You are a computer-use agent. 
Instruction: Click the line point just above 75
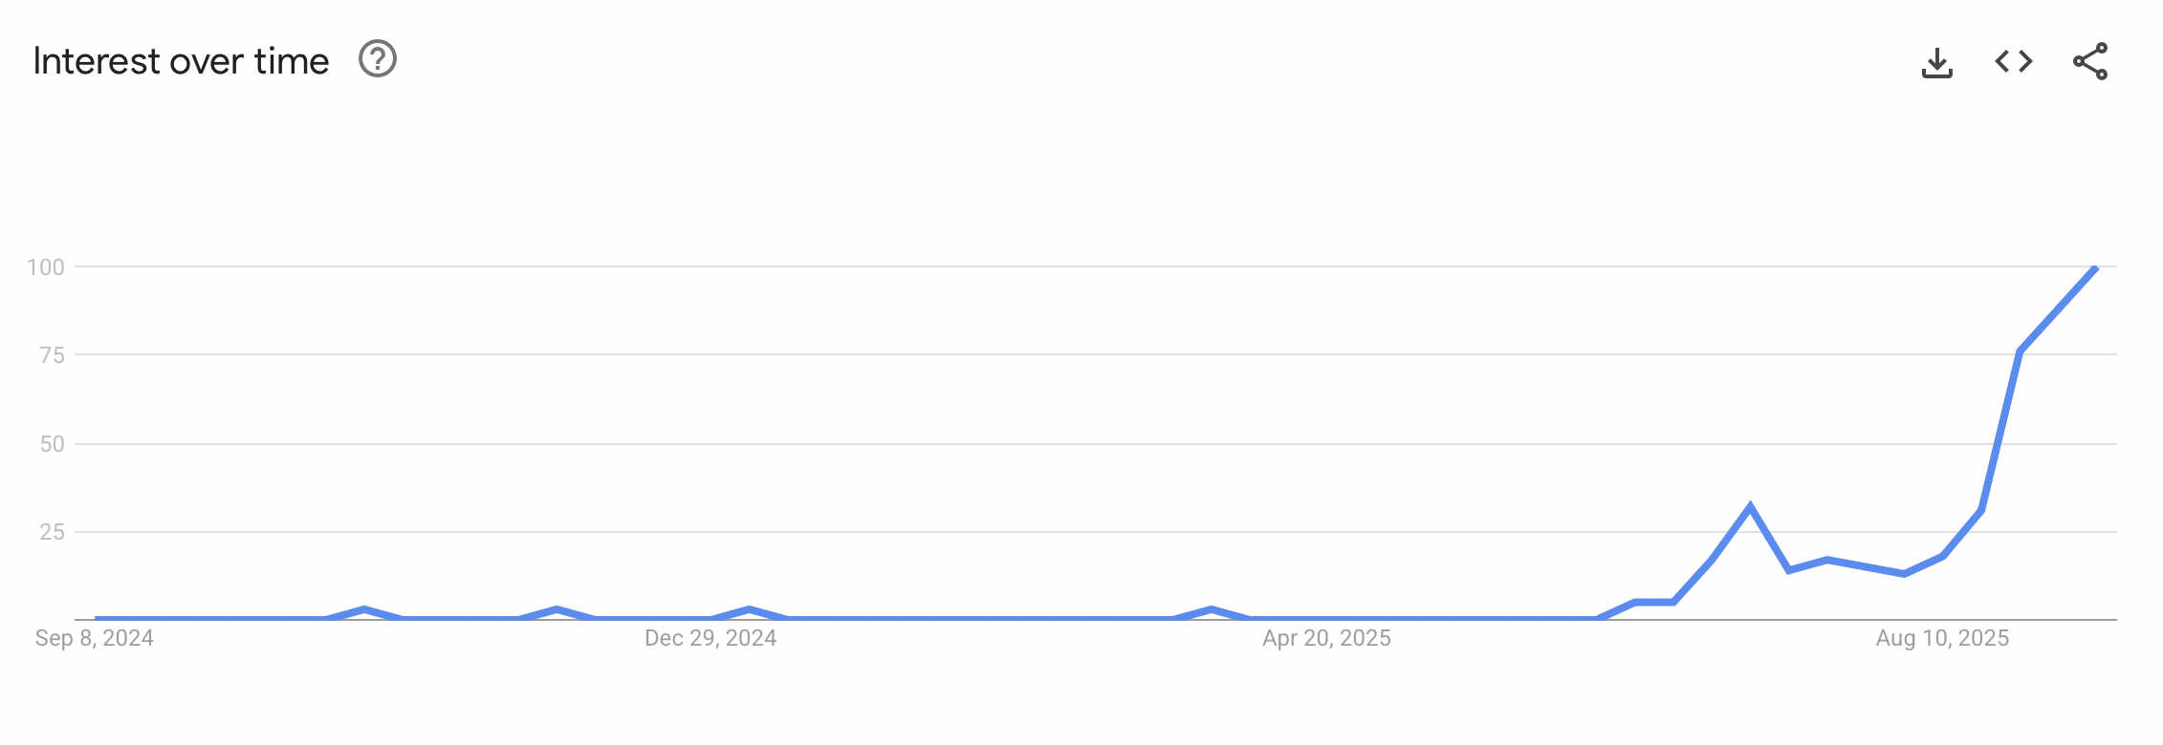(2020, 351)
